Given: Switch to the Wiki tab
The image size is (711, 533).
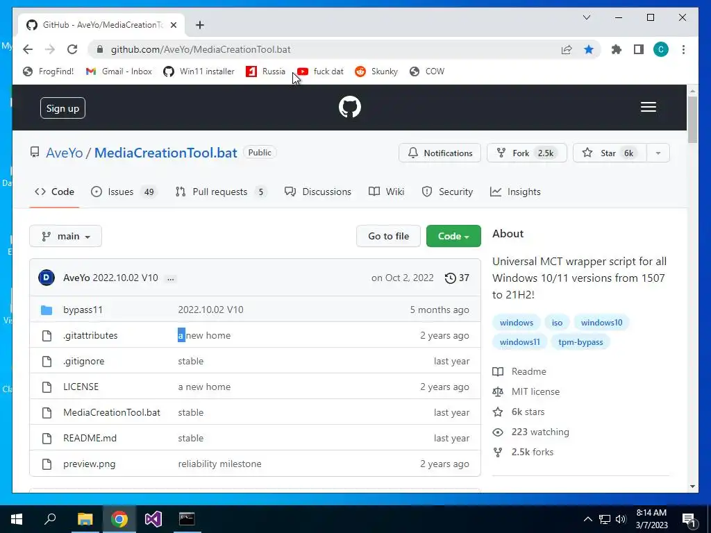Looking at the screenshot, I should point(386,192).
